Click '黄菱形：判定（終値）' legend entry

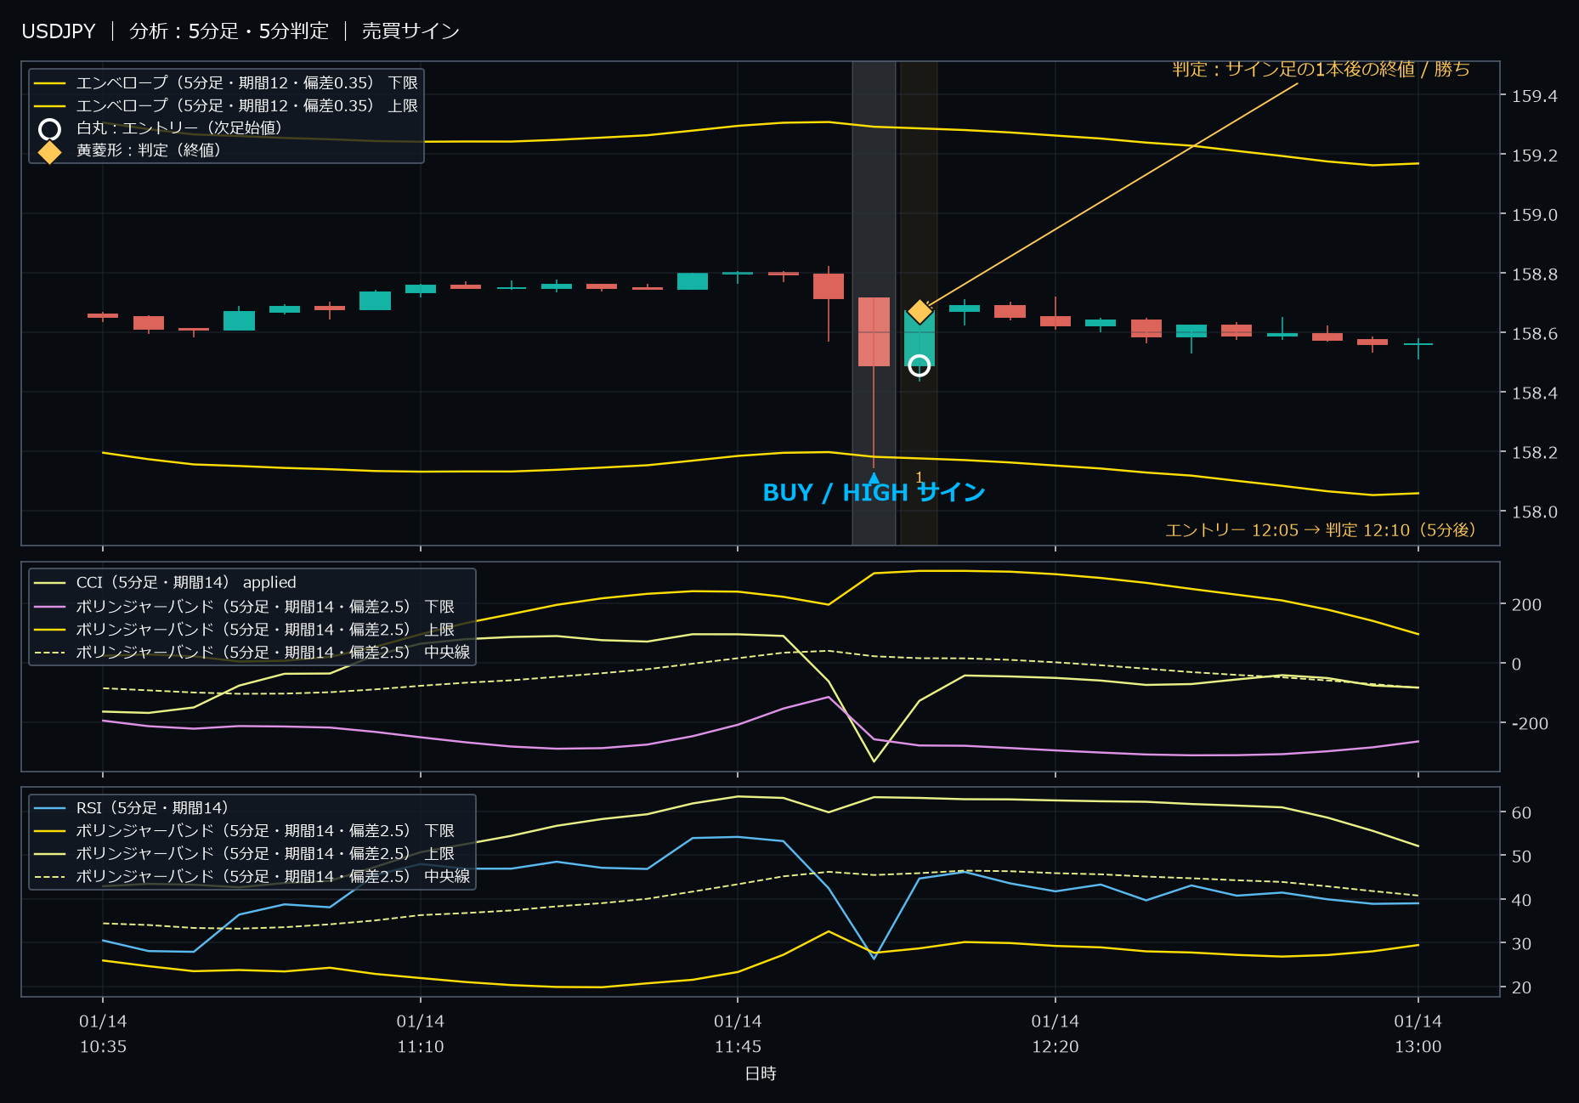[129, 150]
